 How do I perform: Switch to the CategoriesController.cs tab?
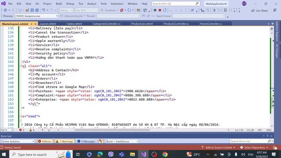(107, 24)
